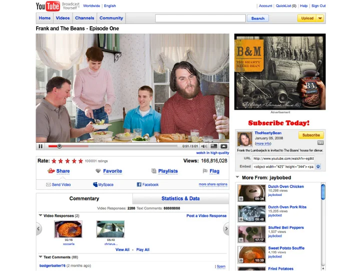The width and height of the screenshot is (361, 271).
Task: Click the Send Video envelope icon
Action: (x=49, y=184)
